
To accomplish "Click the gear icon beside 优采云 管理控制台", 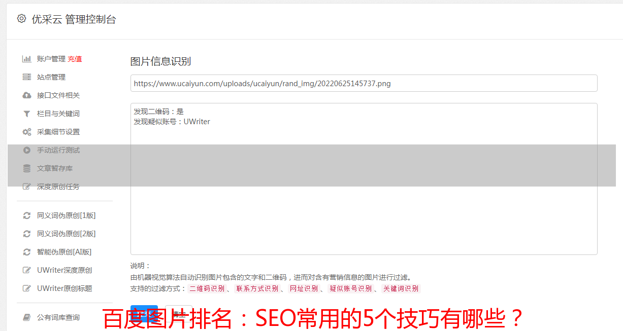I will click(21, 19).
